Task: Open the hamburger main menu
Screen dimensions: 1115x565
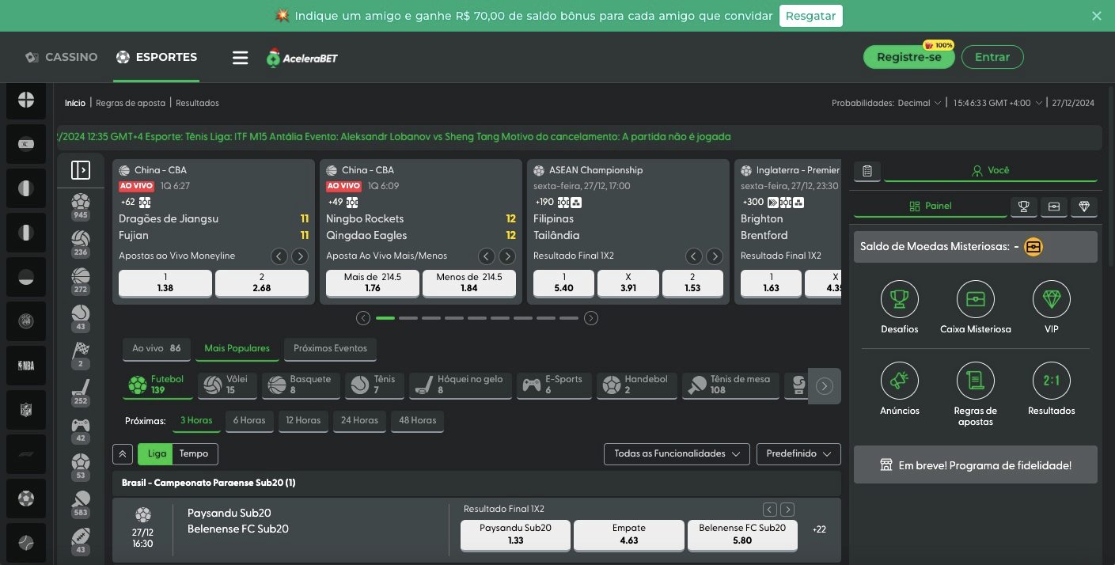Action: click(240, 58)
